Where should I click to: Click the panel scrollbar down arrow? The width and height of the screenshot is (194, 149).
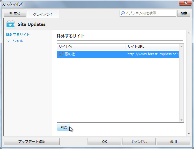(x=189, y=134)
